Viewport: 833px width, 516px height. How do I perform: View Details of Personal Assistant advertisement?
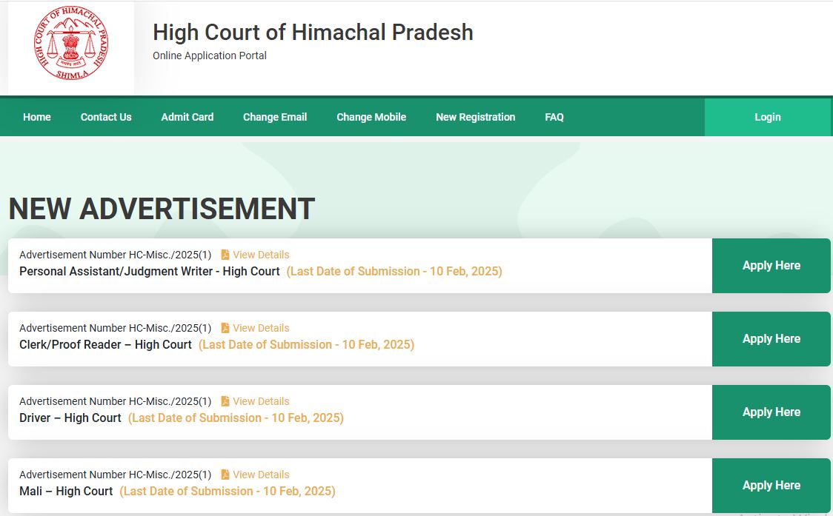(261, 255)
